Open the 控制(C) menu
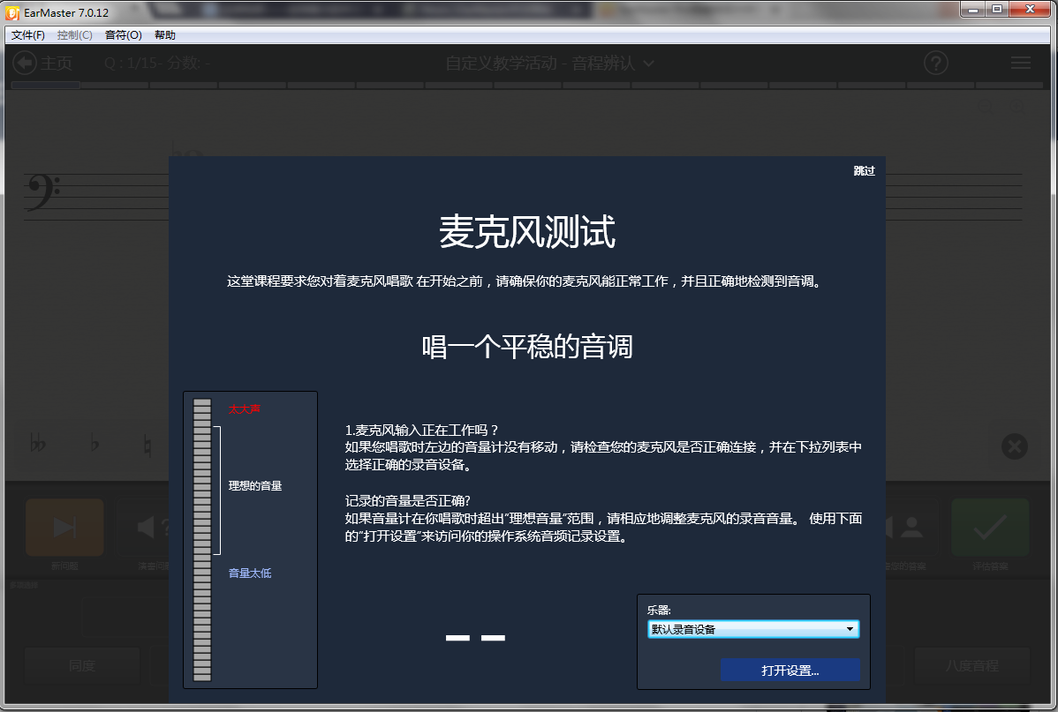Viewport: 1058px width, 712px height. (75, 34)
